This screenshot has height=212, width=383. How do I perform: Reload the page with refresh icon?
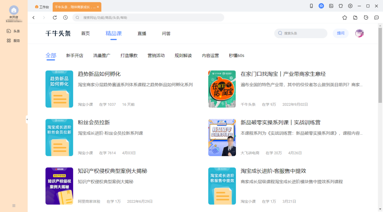point(55,18)
